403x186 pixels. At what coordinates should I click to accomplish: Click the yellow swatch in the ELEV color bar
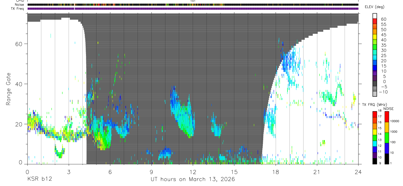[375, 36]
